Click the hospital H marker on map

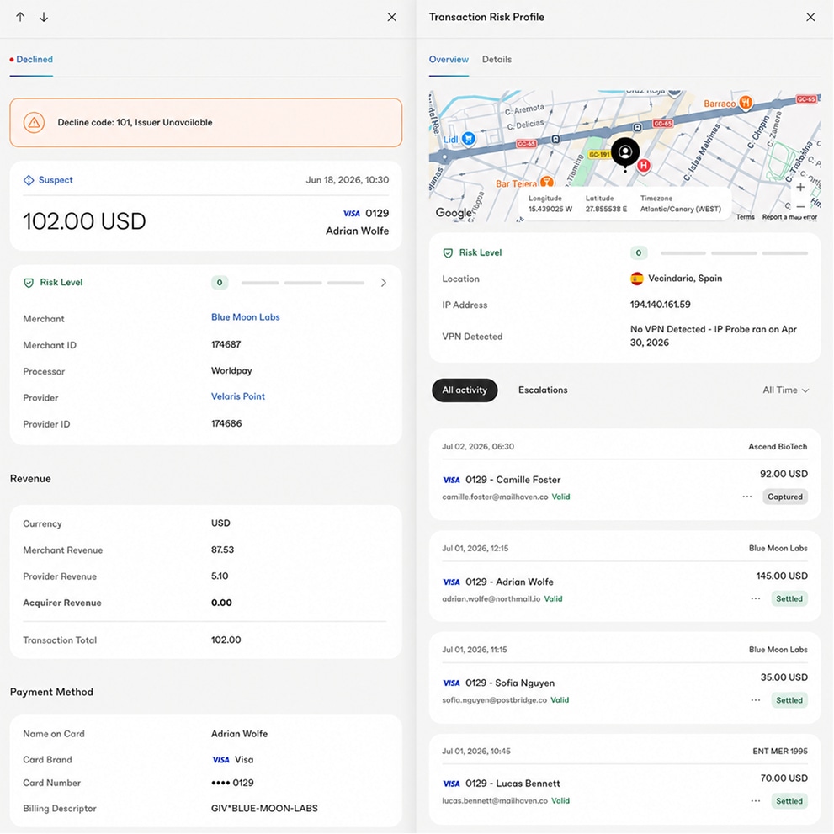click(x=644, y=166)
